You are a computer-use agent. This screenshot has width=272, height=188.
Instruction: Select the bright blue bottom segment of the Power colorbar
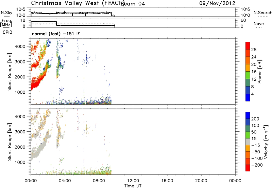[x=248, y=97]
